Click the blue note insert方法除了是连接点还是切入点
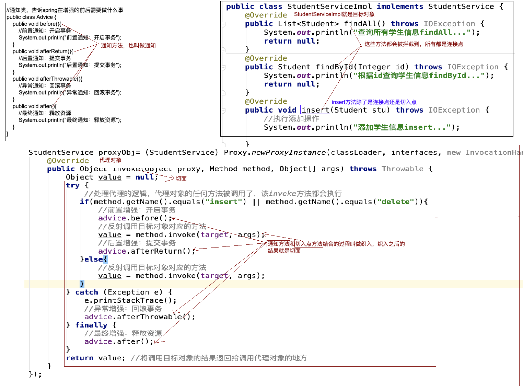Screen dimensions: 523x391 (374, 102)
